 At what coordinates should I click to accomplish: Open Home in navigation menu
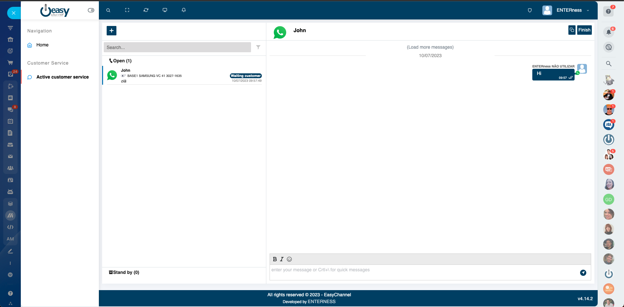point(42,45)
